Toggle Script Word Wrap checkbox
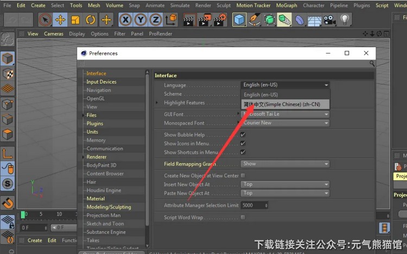407x254 pixels. [243, 217]
